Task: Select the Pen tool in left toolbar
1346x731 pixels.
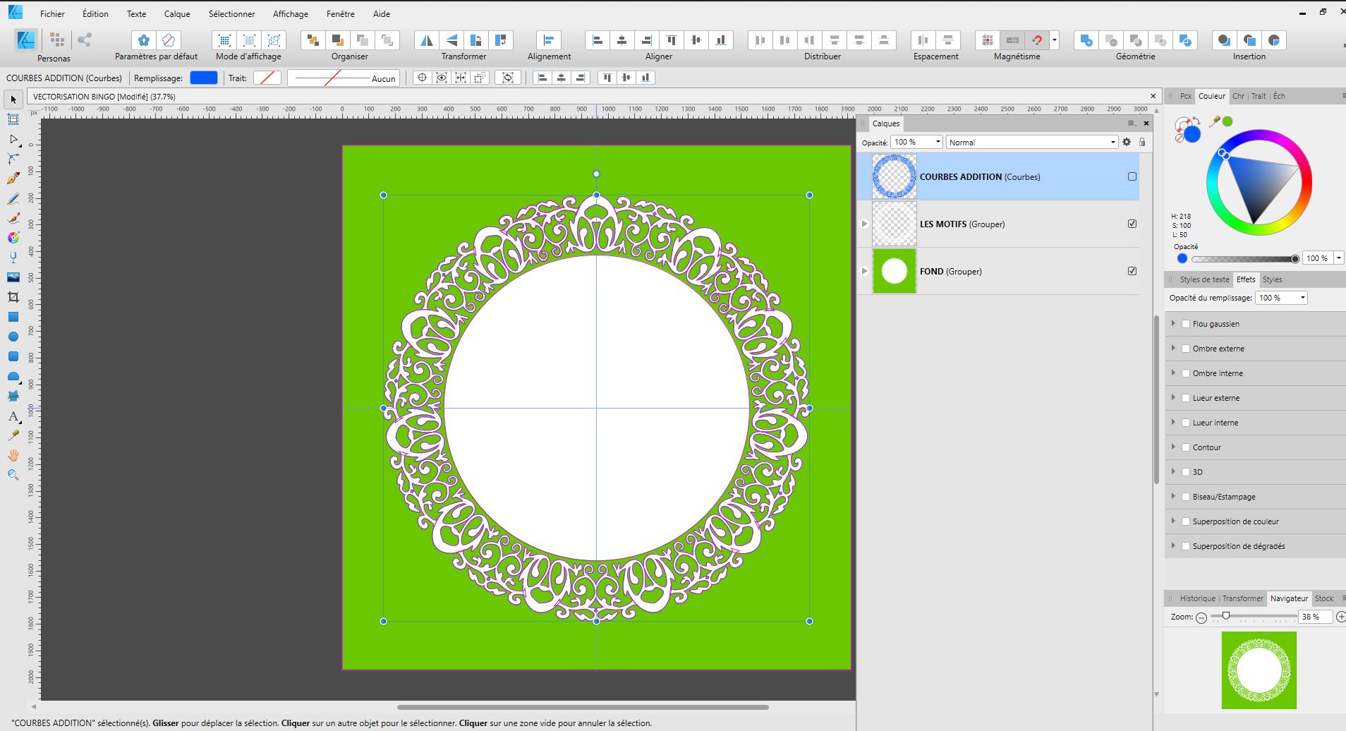Action: point(13,179)
